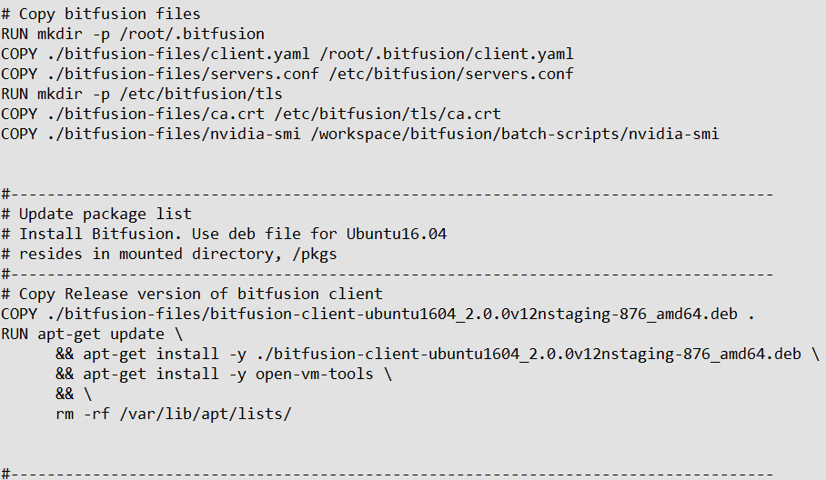Click the ca.crt COPY line

(x=251, y=114)
